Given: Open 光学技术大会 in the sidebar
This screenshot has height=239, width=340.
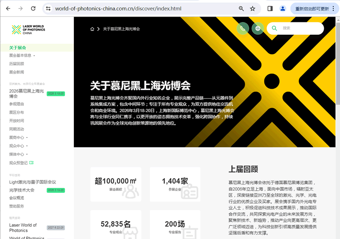Looking at the screenshot, I should coord(22,190).
